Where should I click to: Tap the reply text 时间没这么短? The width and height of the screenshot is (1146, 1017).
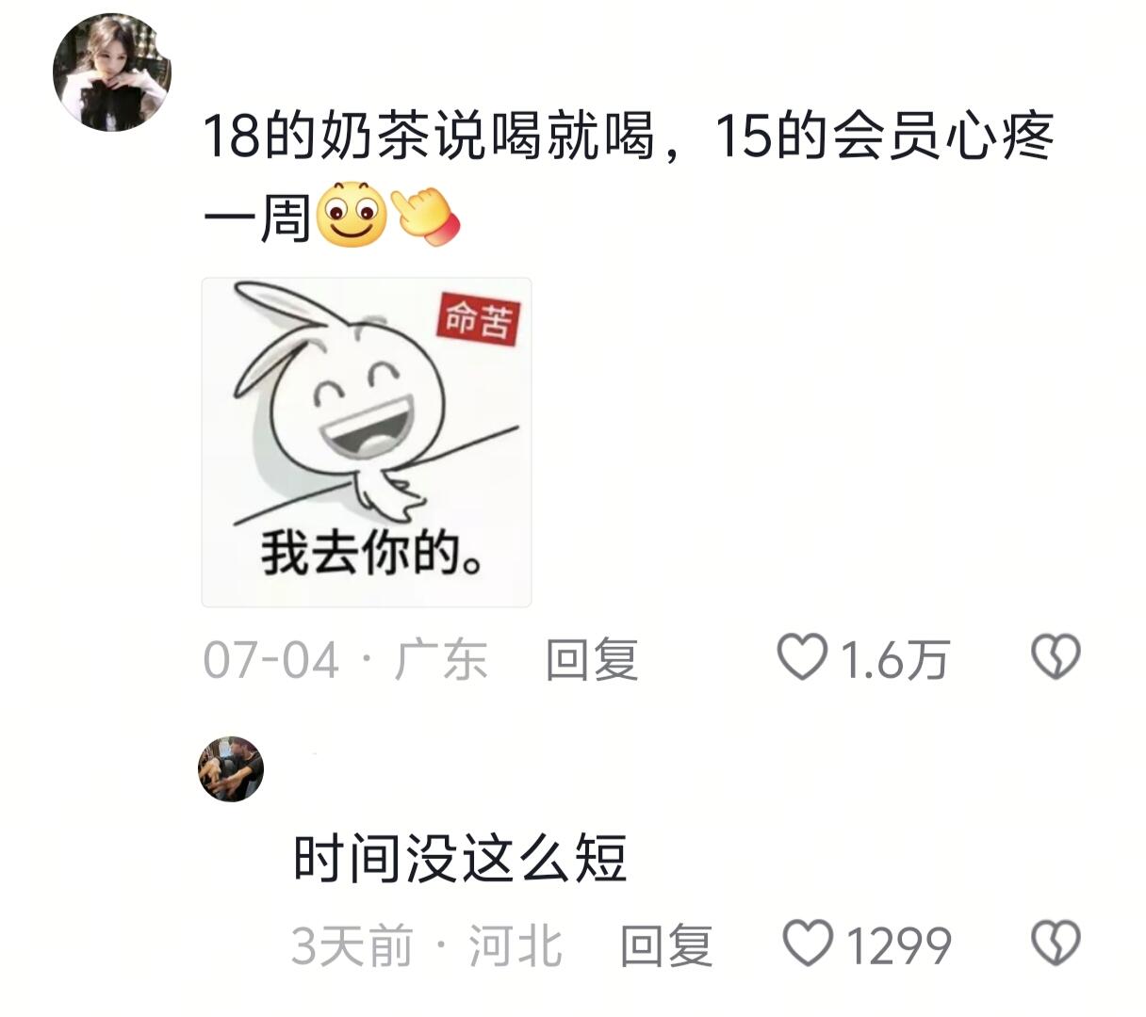[x=460, y=859]
